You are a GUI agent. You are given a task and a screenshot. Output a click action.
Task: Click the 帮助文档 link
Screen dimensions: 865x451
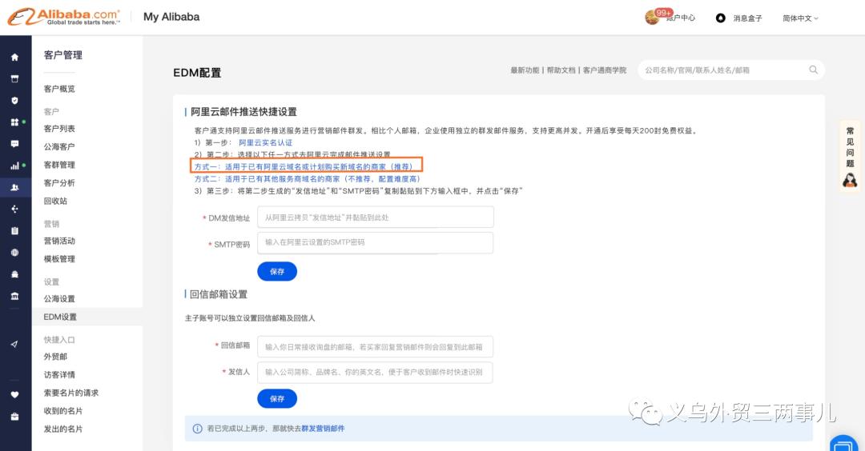pos(561,70)
